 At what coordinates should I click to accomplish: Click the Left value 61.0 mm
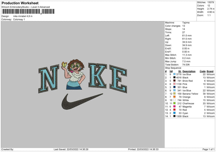(x=187, y=35)
